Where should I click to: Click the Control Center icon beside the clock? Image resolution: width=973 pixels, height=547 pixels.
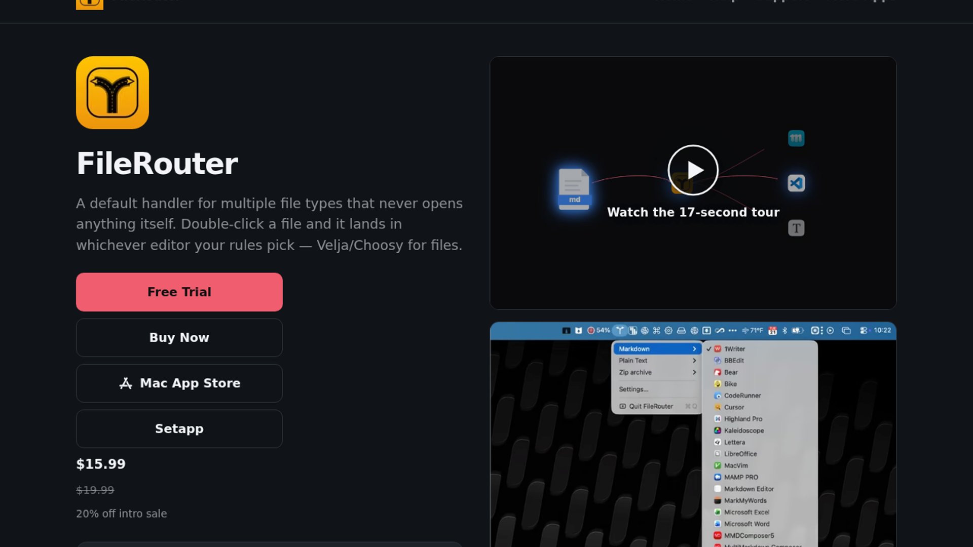click(864, 330)
